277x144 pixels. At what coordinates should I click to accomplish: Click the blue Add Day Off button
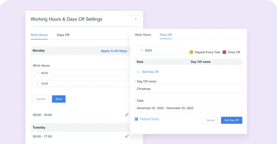point(232,120)
